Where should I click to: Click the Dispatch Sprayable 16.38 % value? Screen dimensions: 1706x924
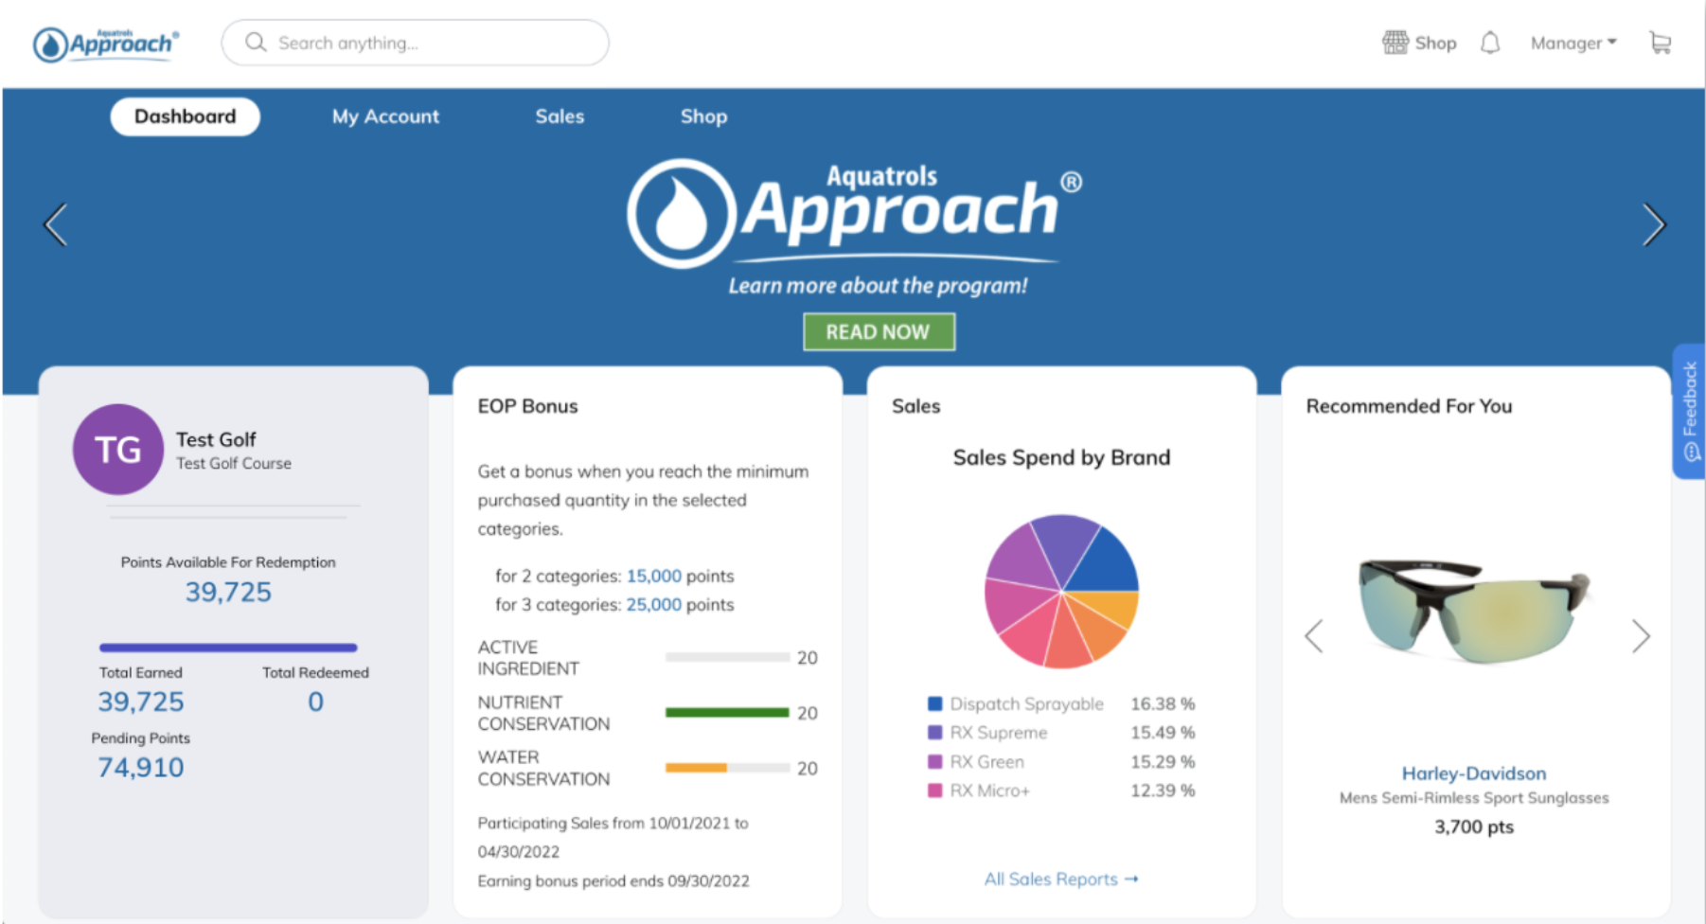click(1163, 703)
